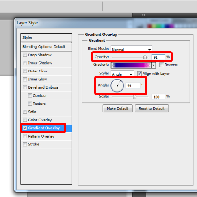Screen dimensions: 197x197
Task: Click the purple gradient swatch
Action: 131,65
